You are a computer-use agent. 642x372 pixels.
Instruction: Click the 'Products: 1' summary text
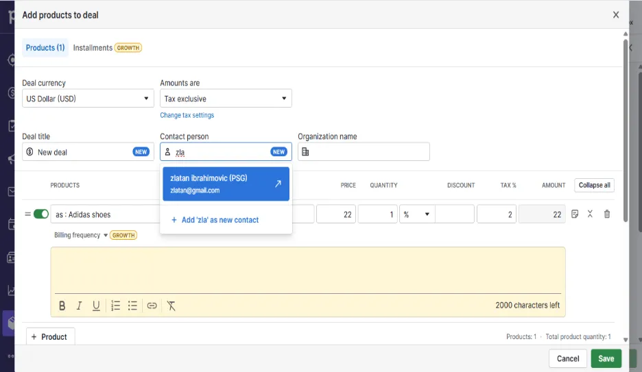(x=521, y=336)
